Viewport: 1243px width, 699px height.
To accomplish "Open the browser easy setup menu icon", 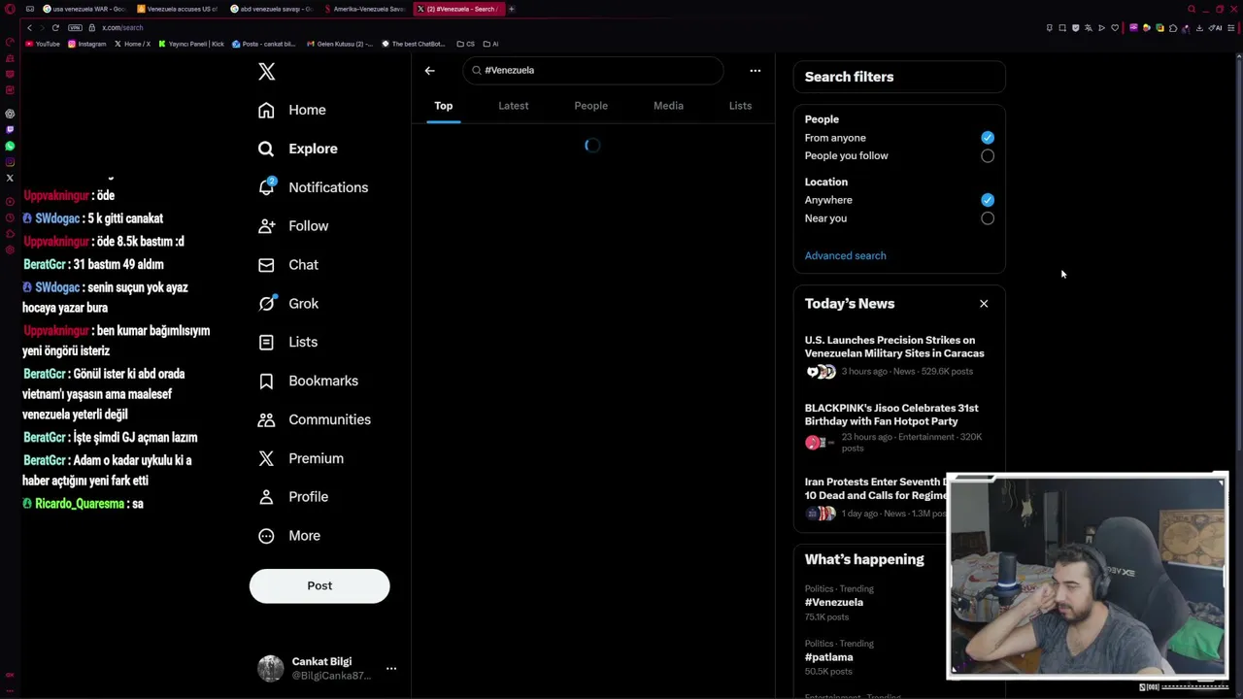I will (1232, 27).
